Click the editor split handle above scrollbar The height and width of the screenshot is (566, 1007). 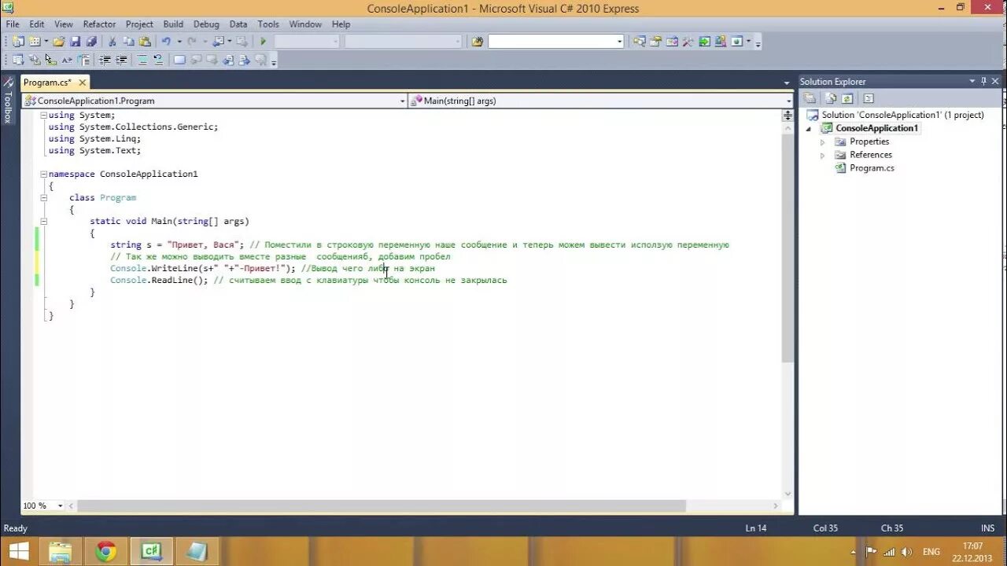pos(788,116)
